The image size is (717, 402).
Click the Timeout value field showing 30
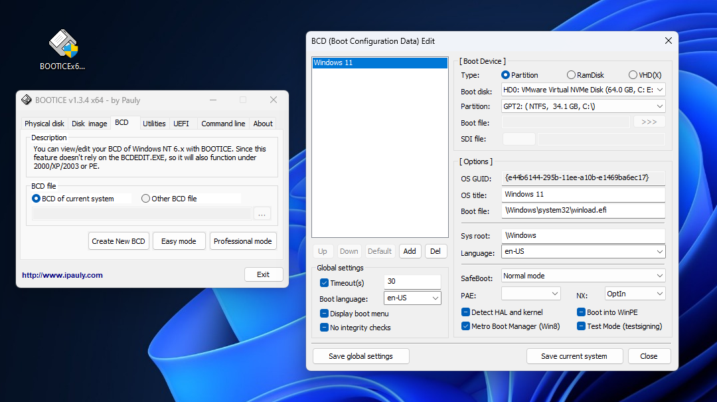[412, 282]
